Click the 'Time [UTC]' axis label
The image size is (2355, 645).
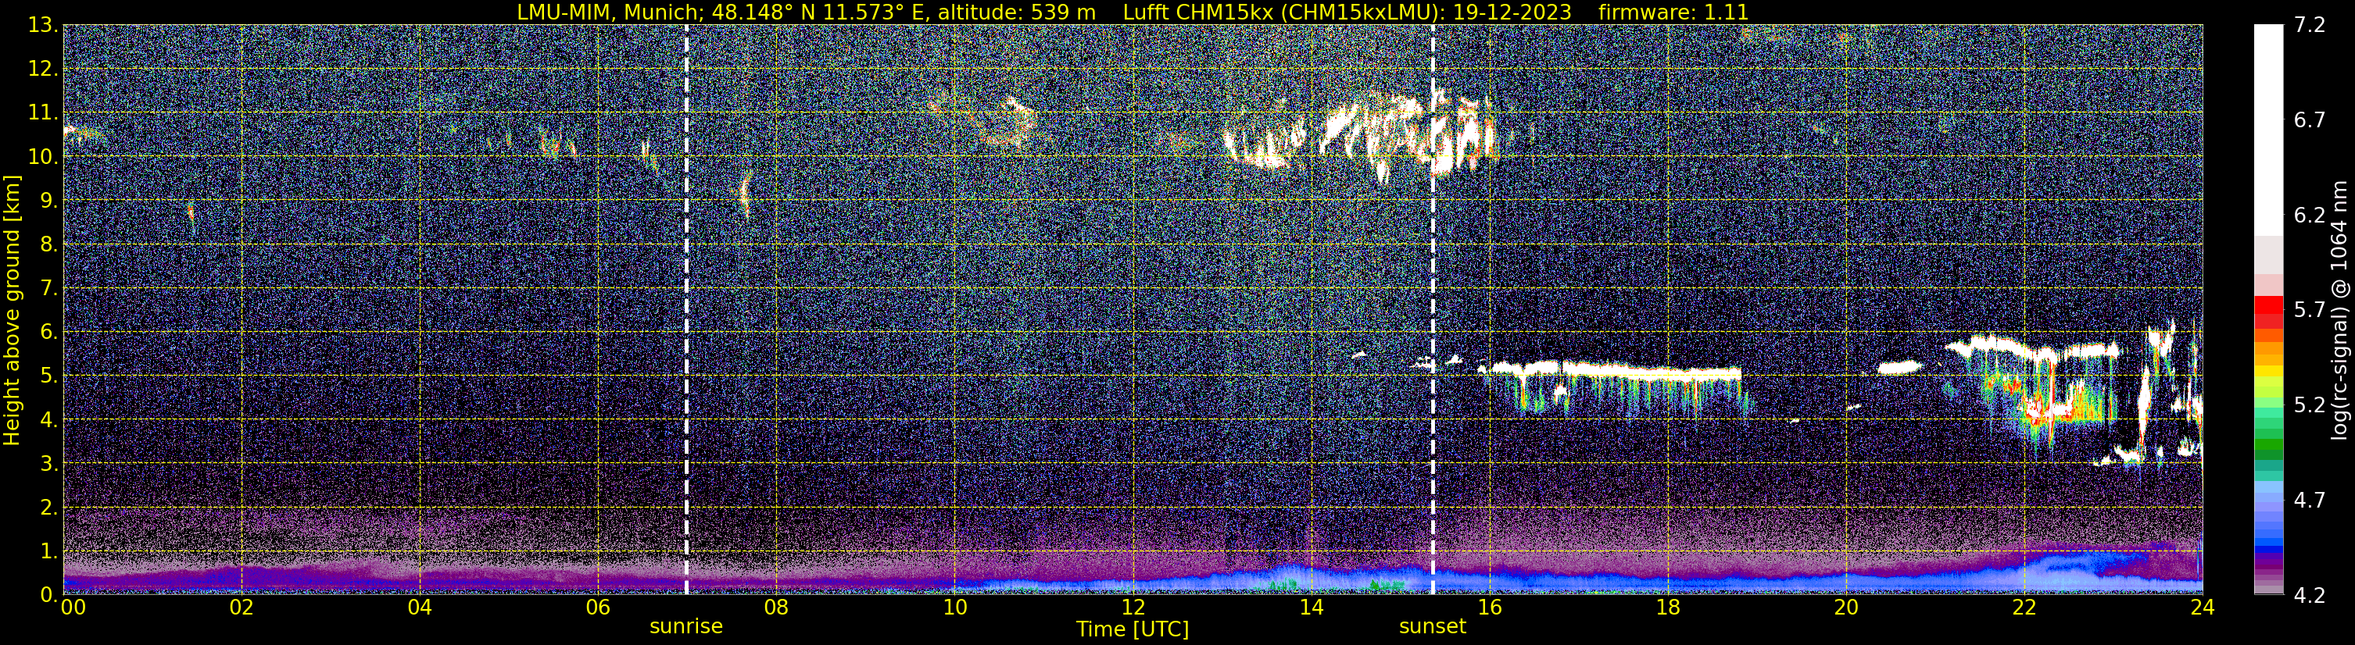pos(1133,629)
